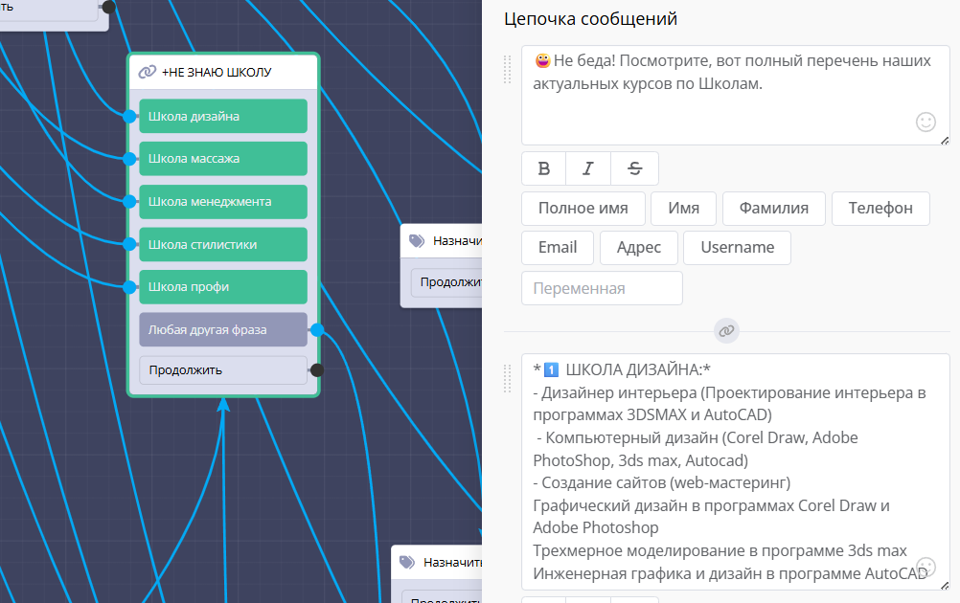This screenshot has width=960, height=603.
Task: Click the Любая другая фраза block
Action: point(222,330)
